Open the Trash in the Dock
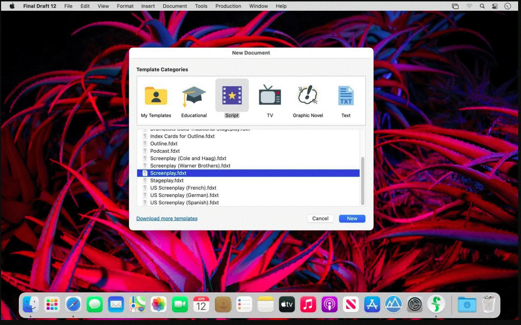This screenshot has width=521, height=325. click(488, 305)
